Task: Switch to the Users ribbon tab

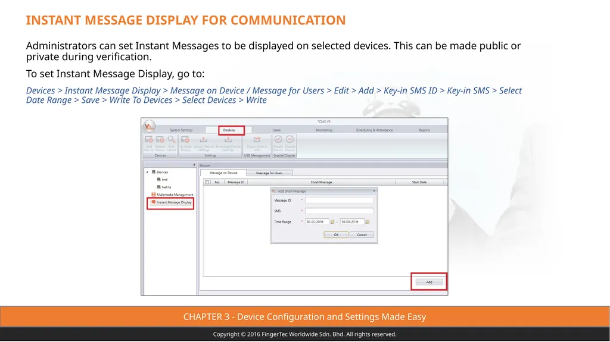Action: pyautogui.click(x=276, y=130)
